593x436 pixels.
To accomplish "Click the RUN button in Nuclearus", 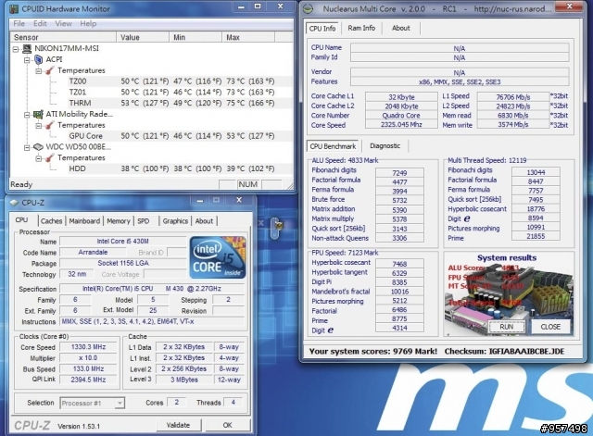I will pos(507,327).
